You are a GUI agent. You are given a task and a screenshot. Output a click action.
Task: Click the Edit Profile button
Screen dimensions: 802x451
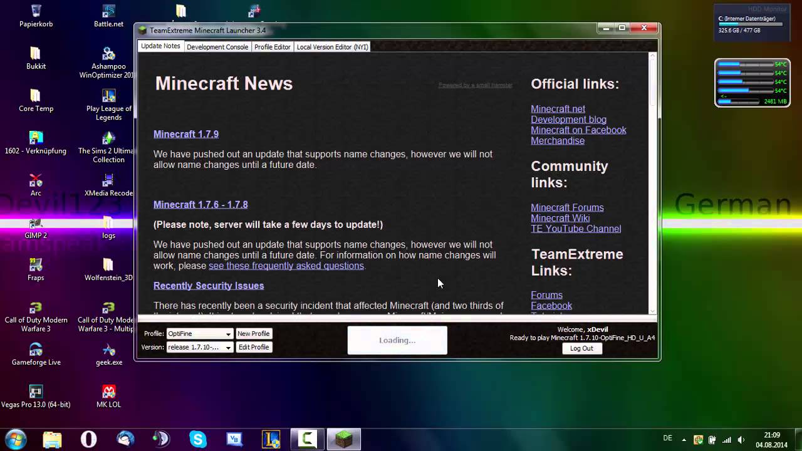[x=254, y=347]
